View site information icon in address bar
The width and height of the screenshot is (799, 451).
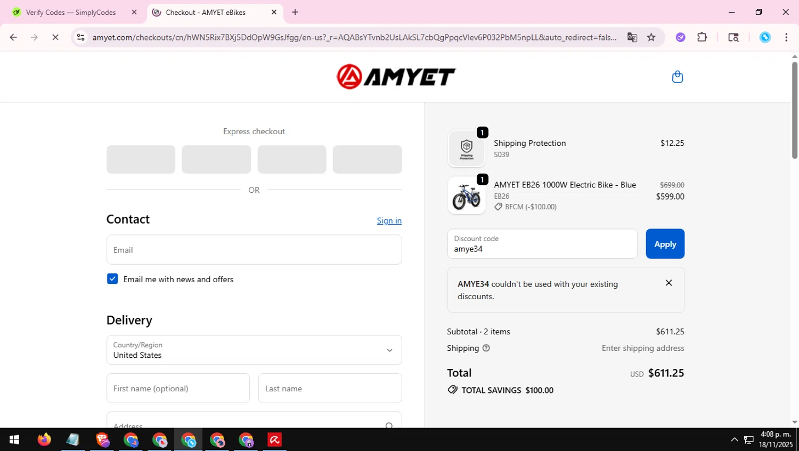(80, 37)
